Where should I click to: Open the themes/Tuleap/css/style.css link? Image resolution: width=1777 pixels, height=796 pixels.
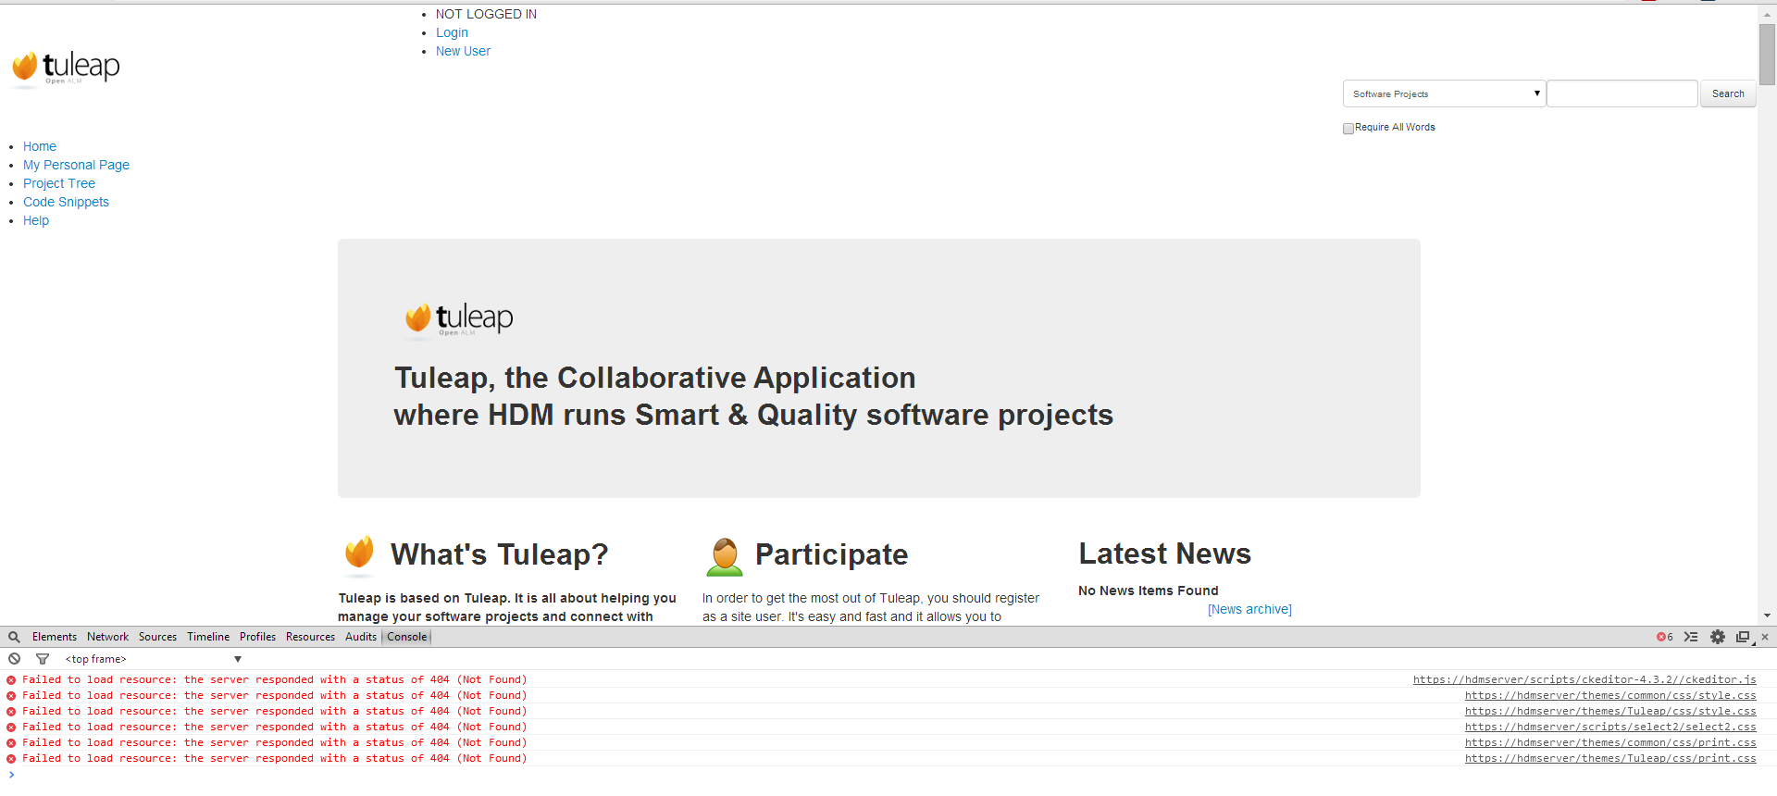tap(1610, 711)
